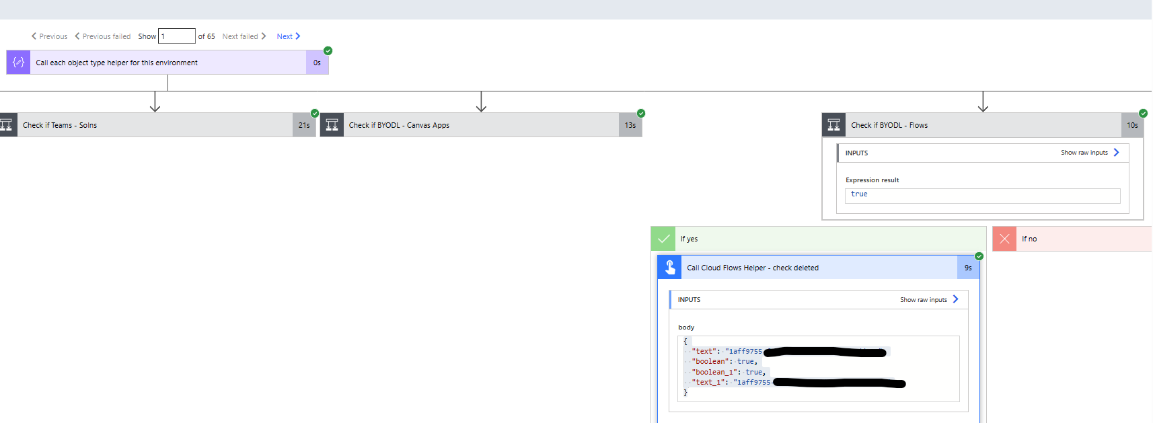Screen dimensions: 1153x423
Task: Click the 0s duration on Call each object type helper
Action: click(317, 63)
